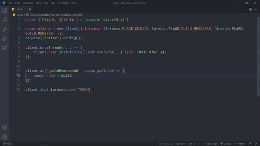This screenshot has width=260, height=146.
Task: Click 'dotenv' string on line 4
Action: tap(50, 38)
